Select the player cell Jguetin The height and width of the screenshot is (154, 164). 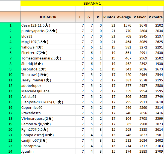pyautogui.click(x=27, y=152)
